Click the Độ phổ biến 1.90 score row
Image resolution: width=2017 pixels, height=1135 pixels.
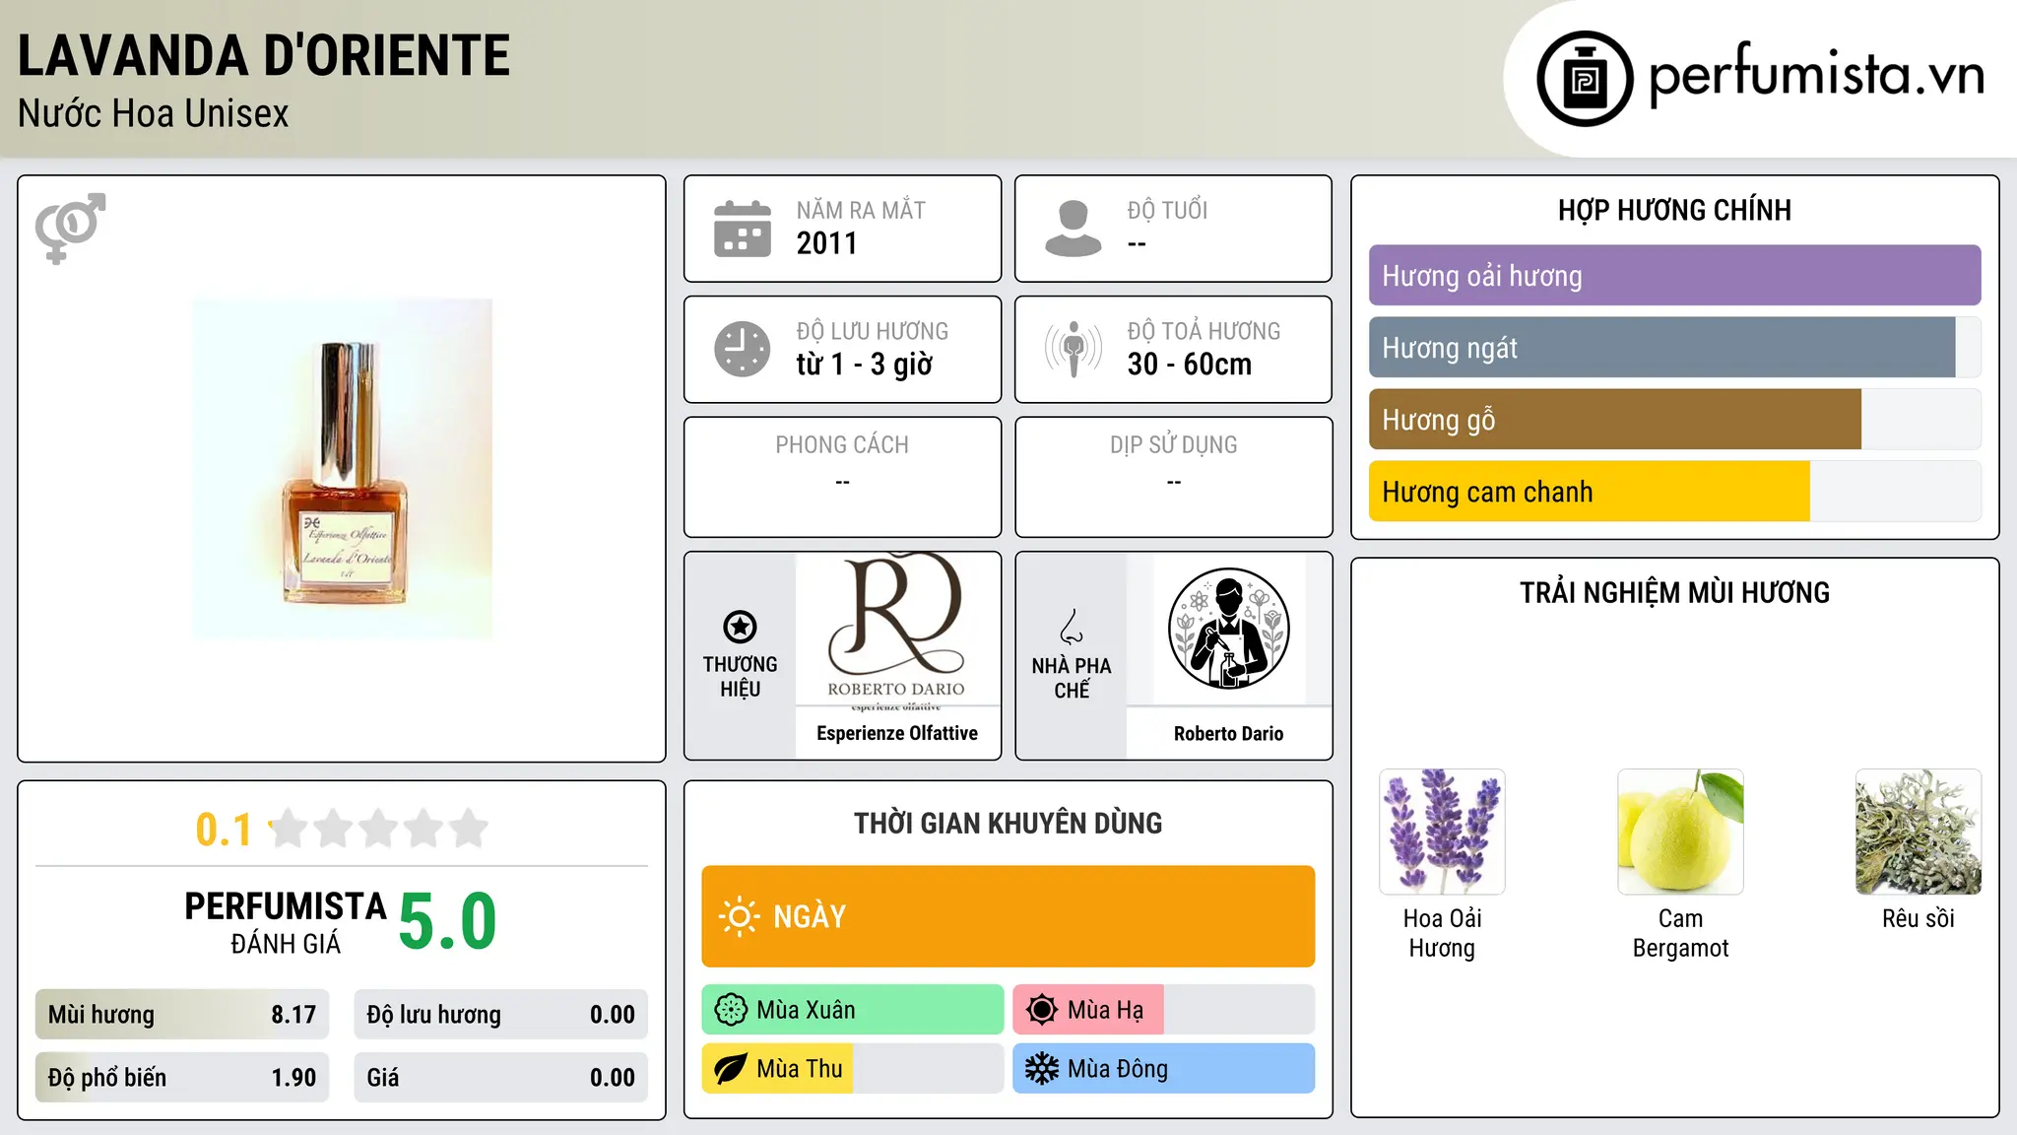pos(182,1078)
